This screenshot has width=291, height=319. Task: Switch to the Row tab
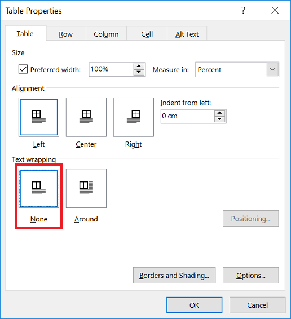(x=65, y=34)
